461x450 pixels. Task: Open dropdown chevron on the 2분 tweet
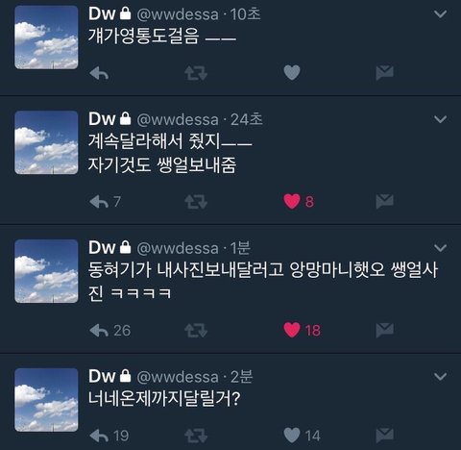pyautogui.click(x=441, y=376)
